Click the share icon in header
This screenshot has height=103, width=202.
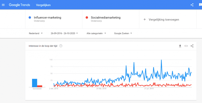[192, 5]
